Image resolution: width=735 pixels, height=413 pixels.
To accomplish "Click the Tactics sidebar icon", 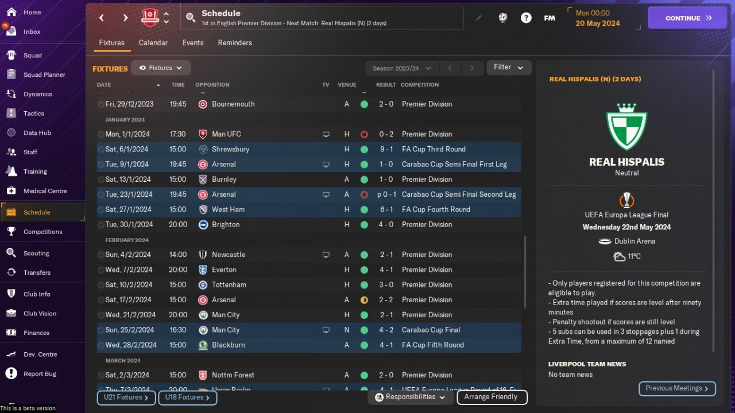I will [11, 114].
